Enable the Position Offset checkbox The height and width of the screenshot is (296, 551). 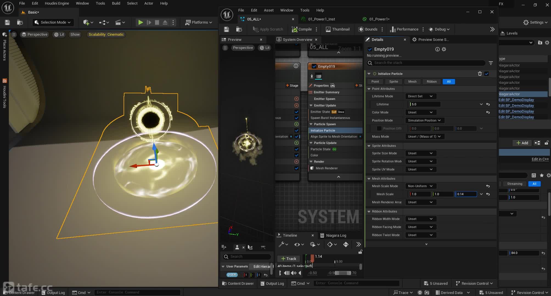pos(379,129)
